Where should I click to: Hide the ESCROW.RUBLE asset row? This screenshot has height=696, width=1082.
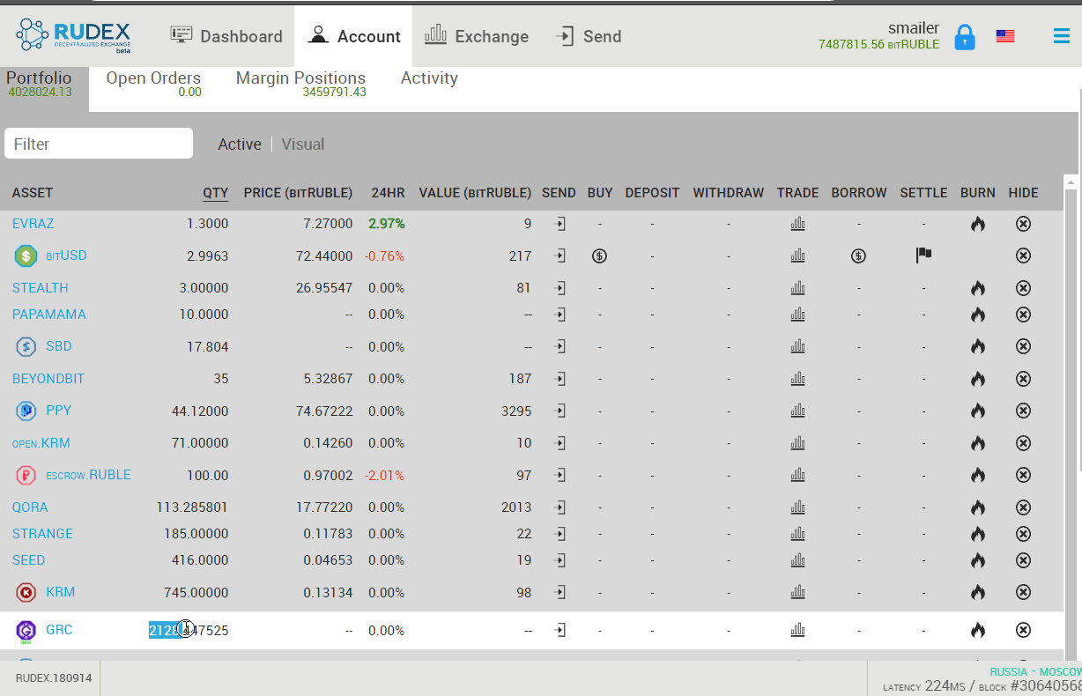pyautogui.click(x=1023, y=476)
